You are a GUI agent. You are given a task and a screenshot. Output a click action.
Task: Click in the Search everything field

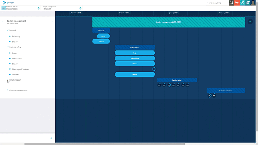pos(217,3)
